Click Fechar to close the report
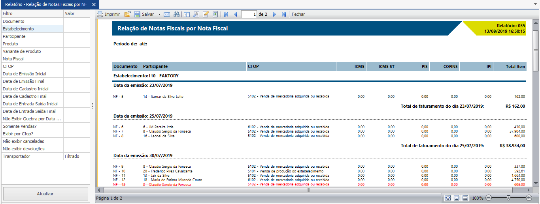 [x=298, y=14]
